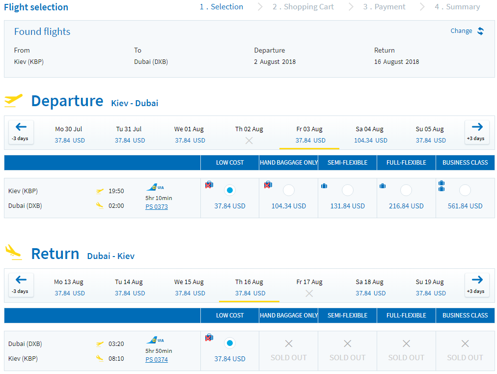The height and width of the screenshot is (374, 497).
Task: Choose Mo 30 Jul departure date tab
Action: pyautogui.click(x=69, y=135)
